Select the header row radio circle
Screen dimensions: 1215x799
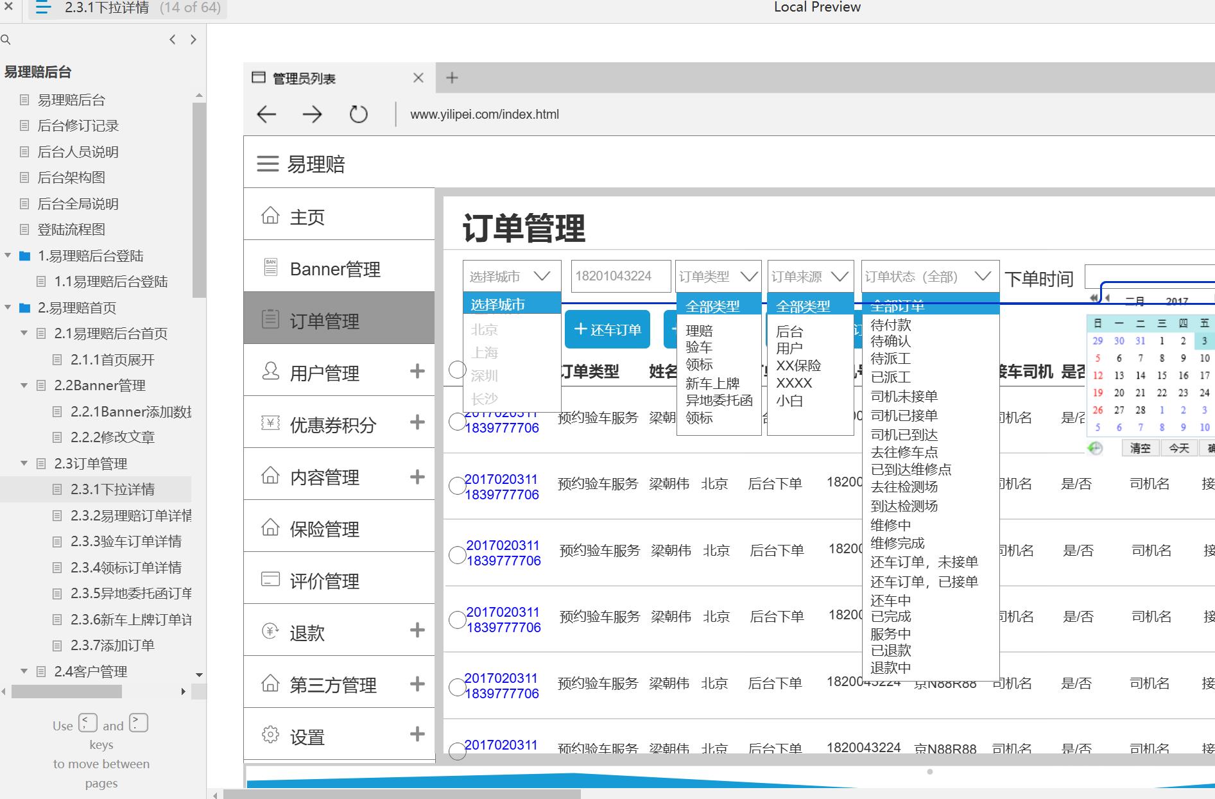pos(457,370)
